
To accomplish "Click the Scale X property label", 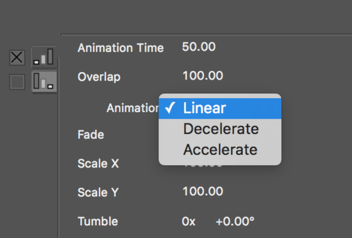I will tap(98, 164).
